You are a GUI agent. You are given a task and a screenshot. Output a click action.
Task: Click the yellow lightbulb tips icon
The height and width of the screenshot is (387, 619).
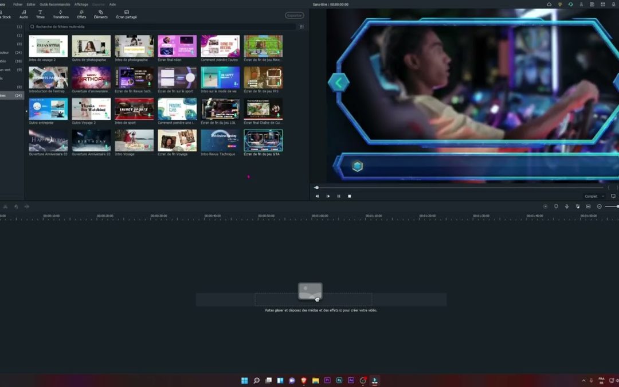coord(560,5)
